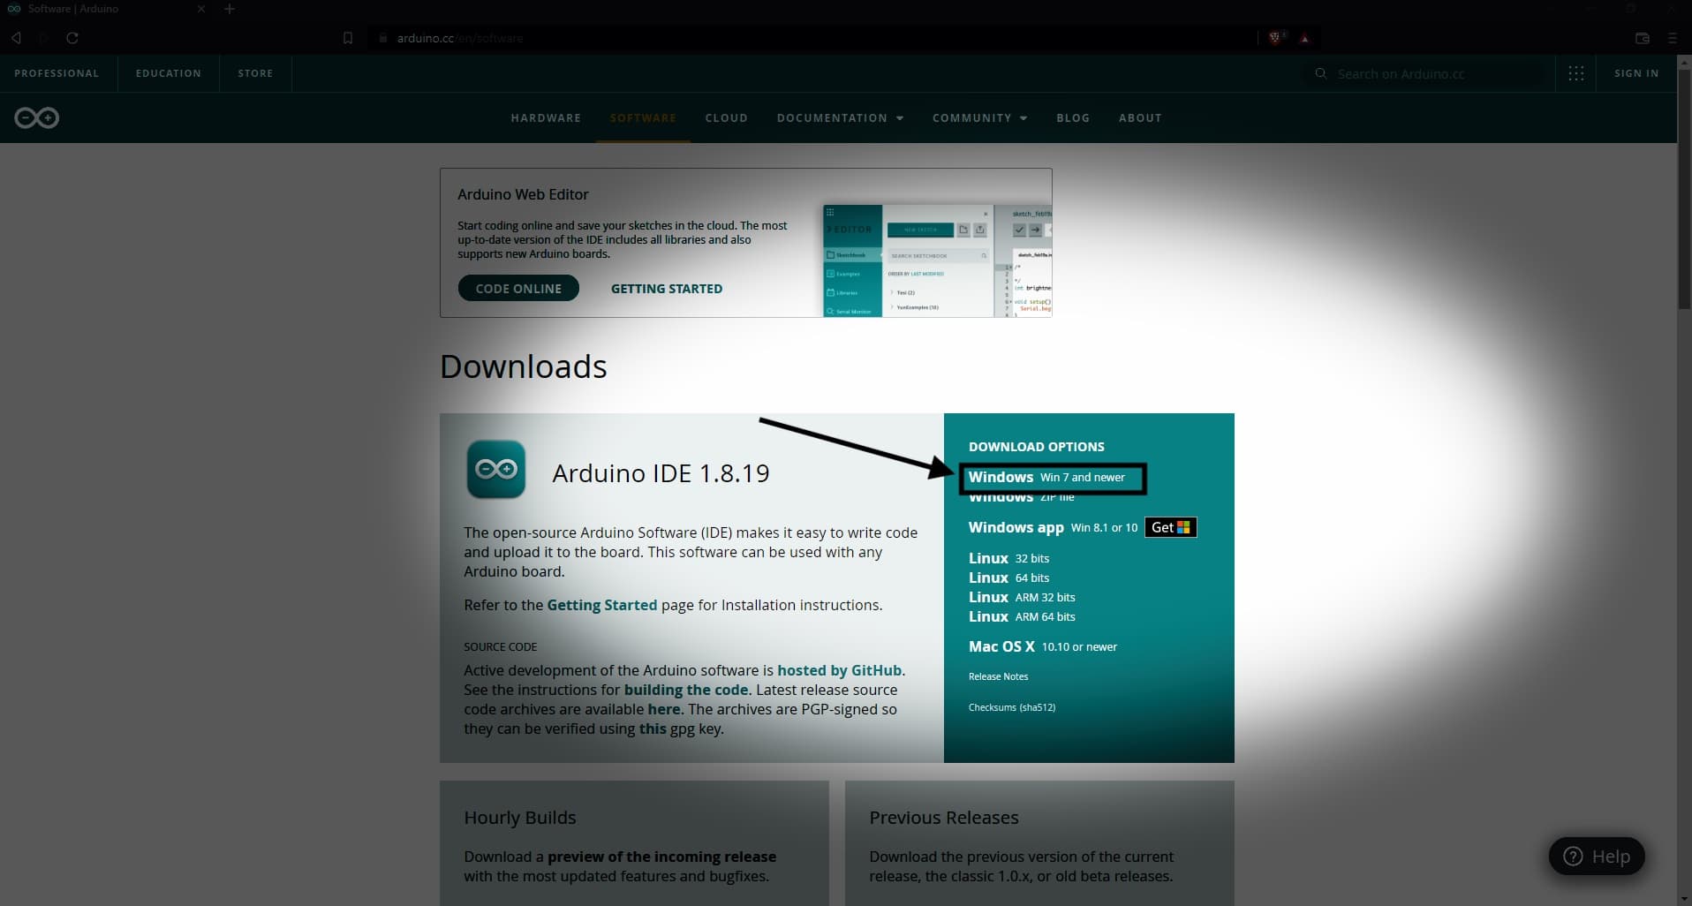1692x906 pixels.
Task: Reload the page with refresh icon
Action: tap(72, 38)
